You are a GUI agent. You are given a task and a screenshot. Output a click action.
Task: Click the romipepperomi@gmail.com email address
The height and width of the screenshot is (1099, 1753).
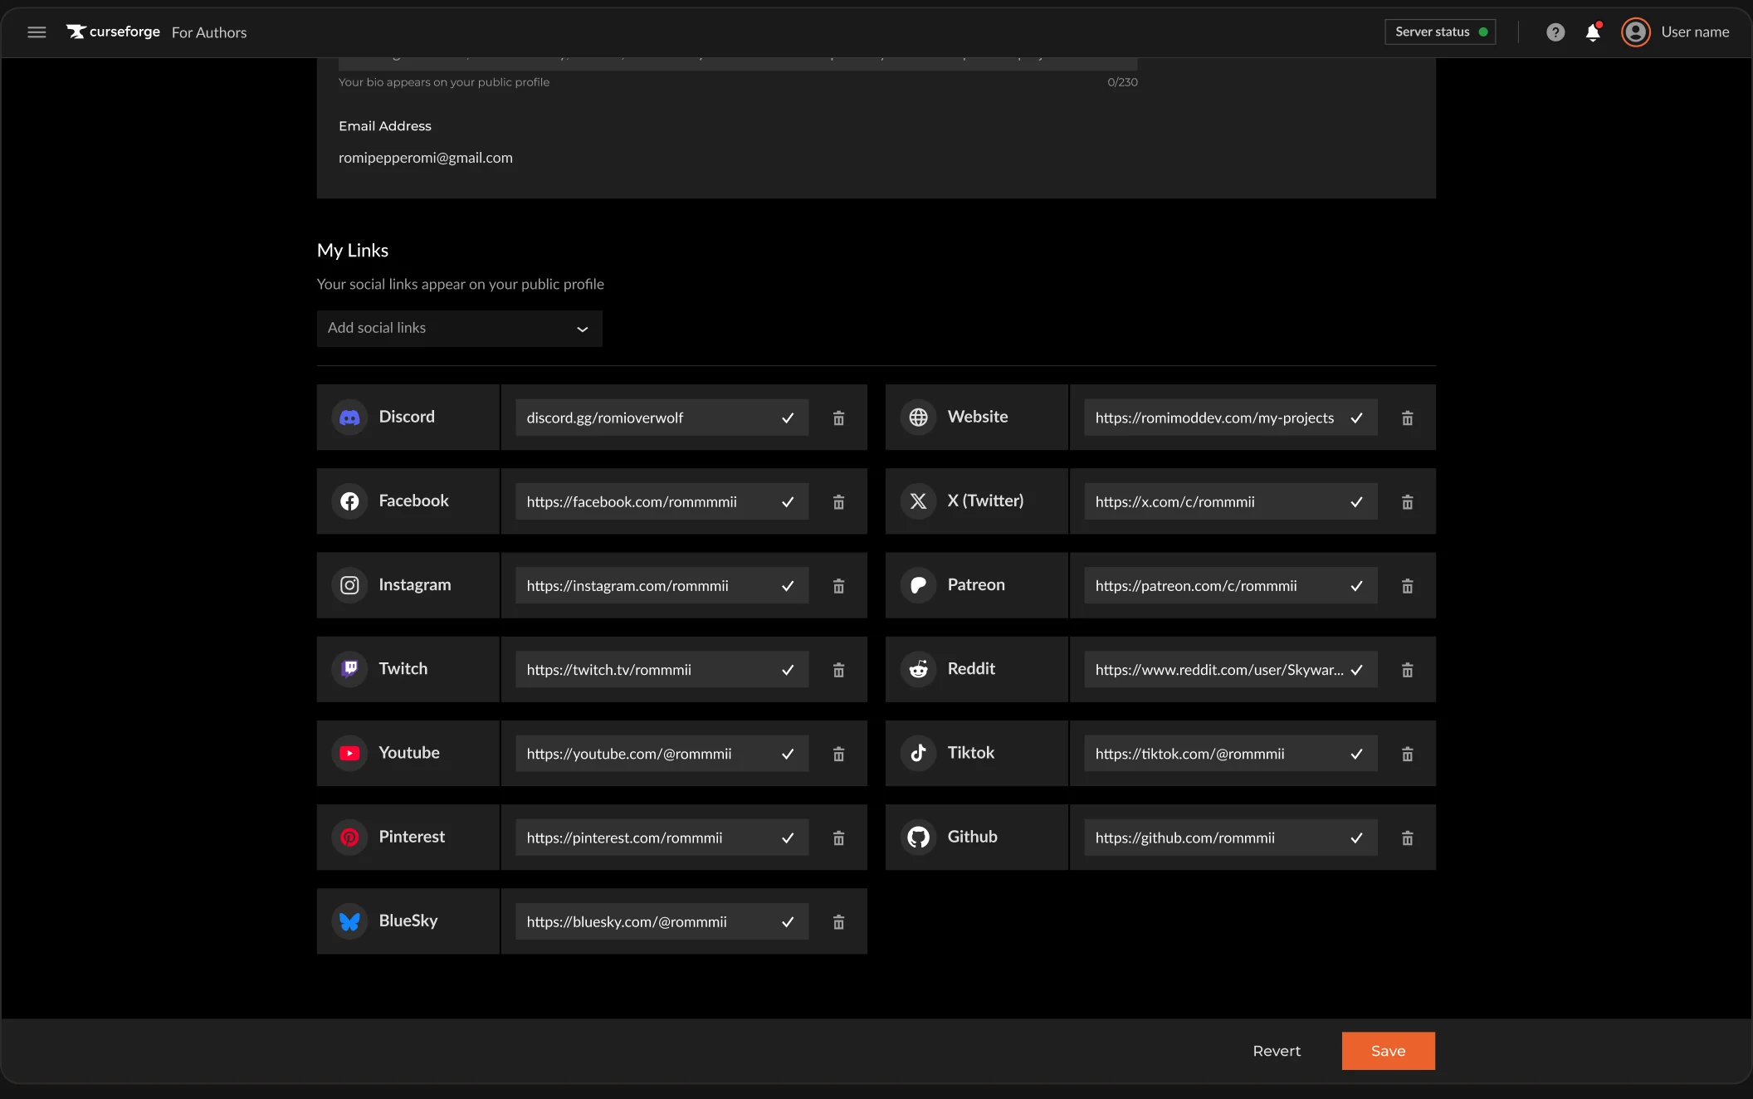[x=426, y=158]
